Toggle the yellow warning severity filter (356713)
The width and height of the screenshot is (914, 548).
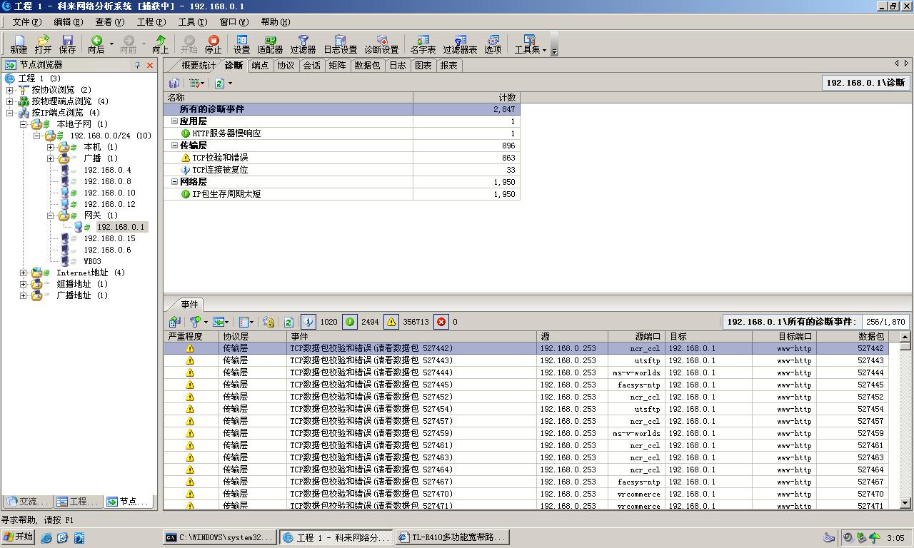[x=391, y=322]
